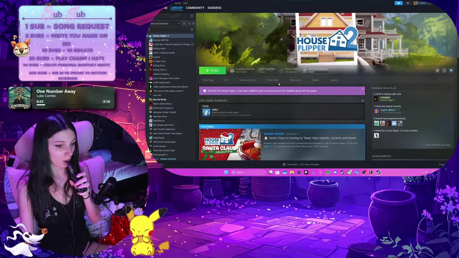Open View all friends who play link
The width and height of the screenshot is (459, 258).
pos(437,145)
